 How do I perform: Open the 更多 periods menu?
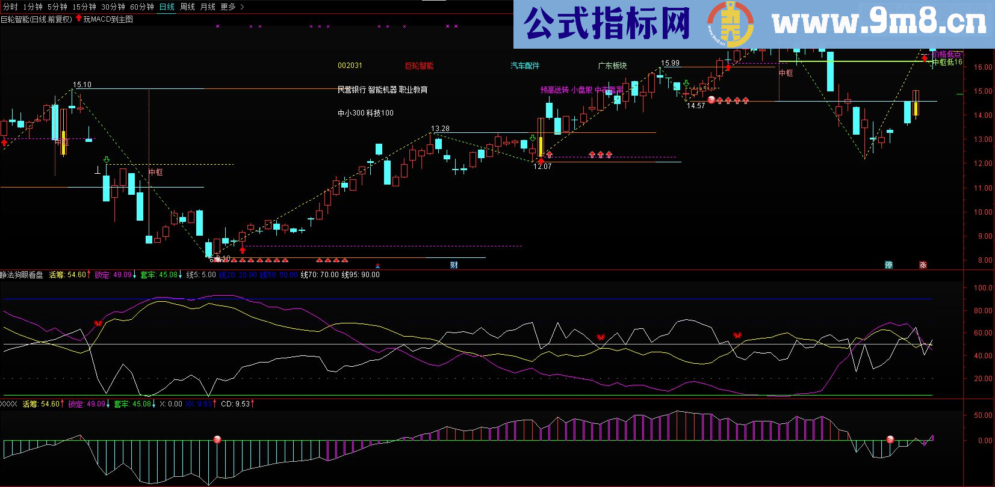228,7
